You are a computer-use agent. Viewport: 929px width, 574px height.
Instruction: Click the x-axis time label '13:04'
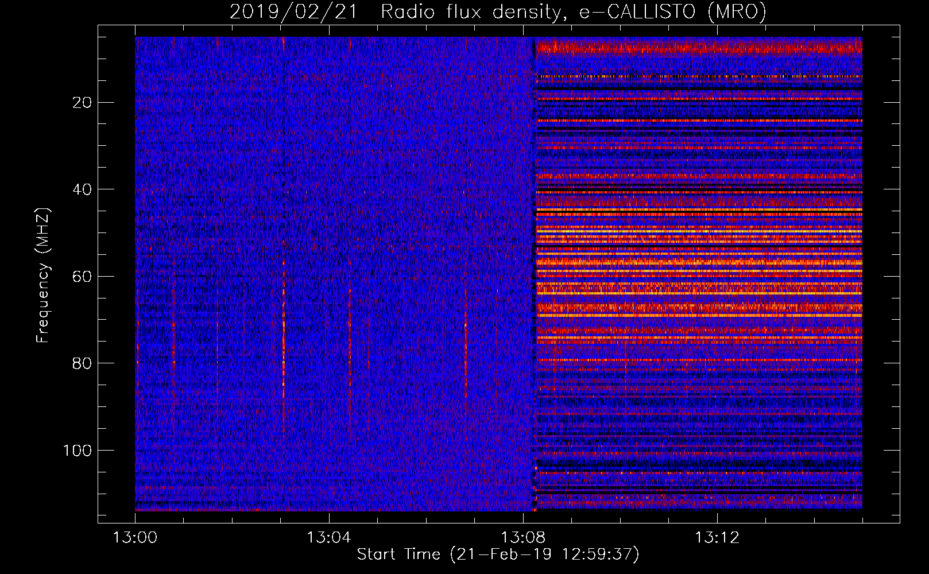328,538
